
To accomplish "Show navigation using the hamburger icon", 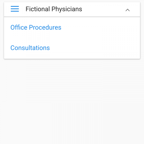I will (x=15, y=9).
